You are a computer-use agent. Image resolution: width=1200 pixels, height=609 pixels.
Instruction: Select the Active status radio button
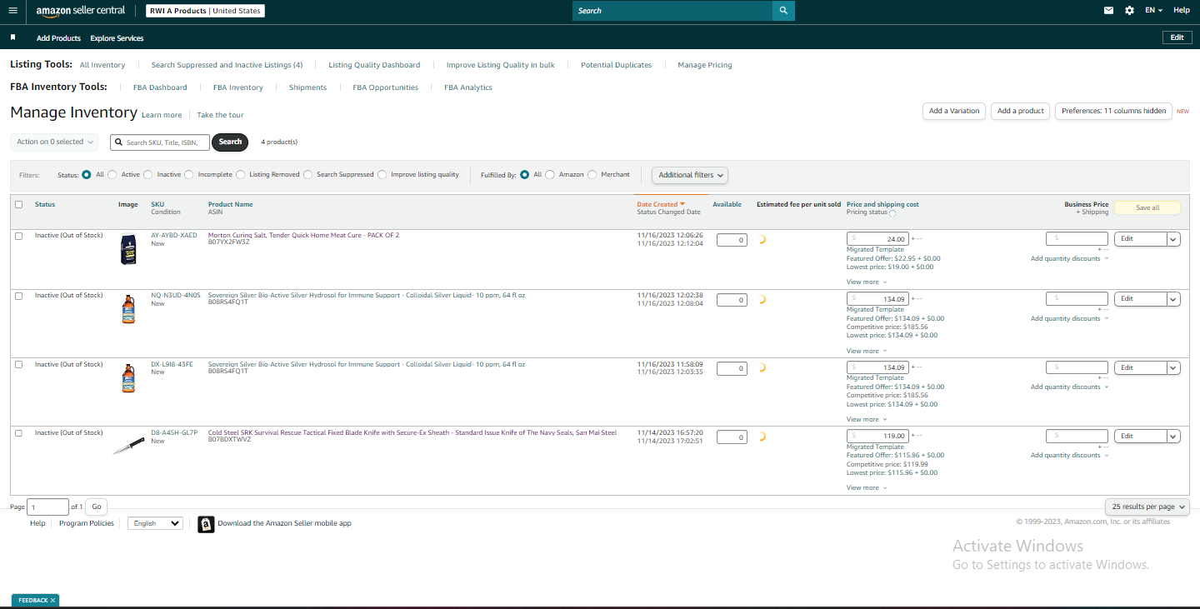tap(112, 175)
